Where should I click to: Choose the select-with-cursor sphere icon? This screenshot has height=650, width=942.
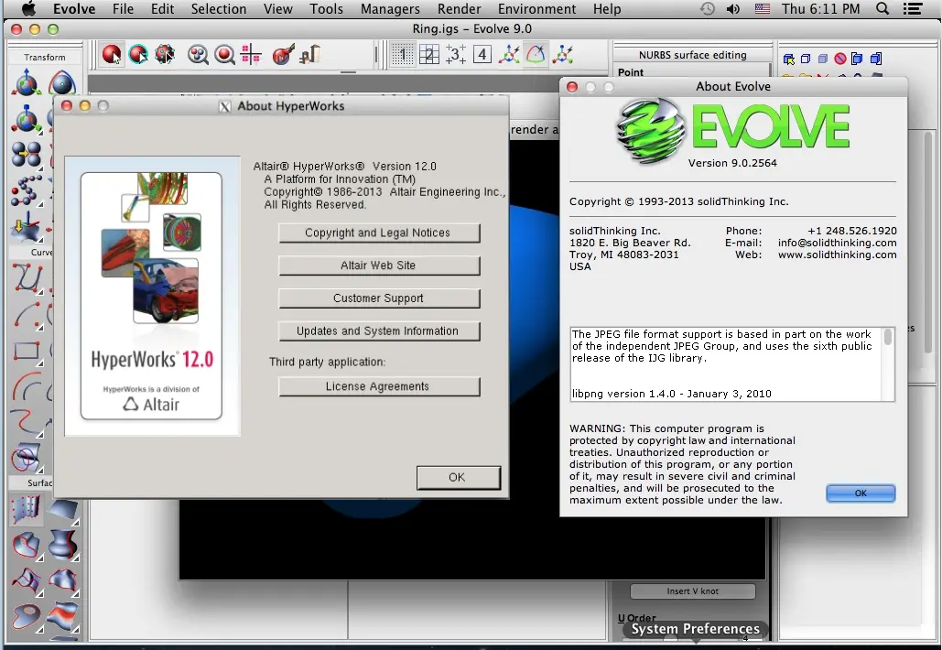[138, 55]
